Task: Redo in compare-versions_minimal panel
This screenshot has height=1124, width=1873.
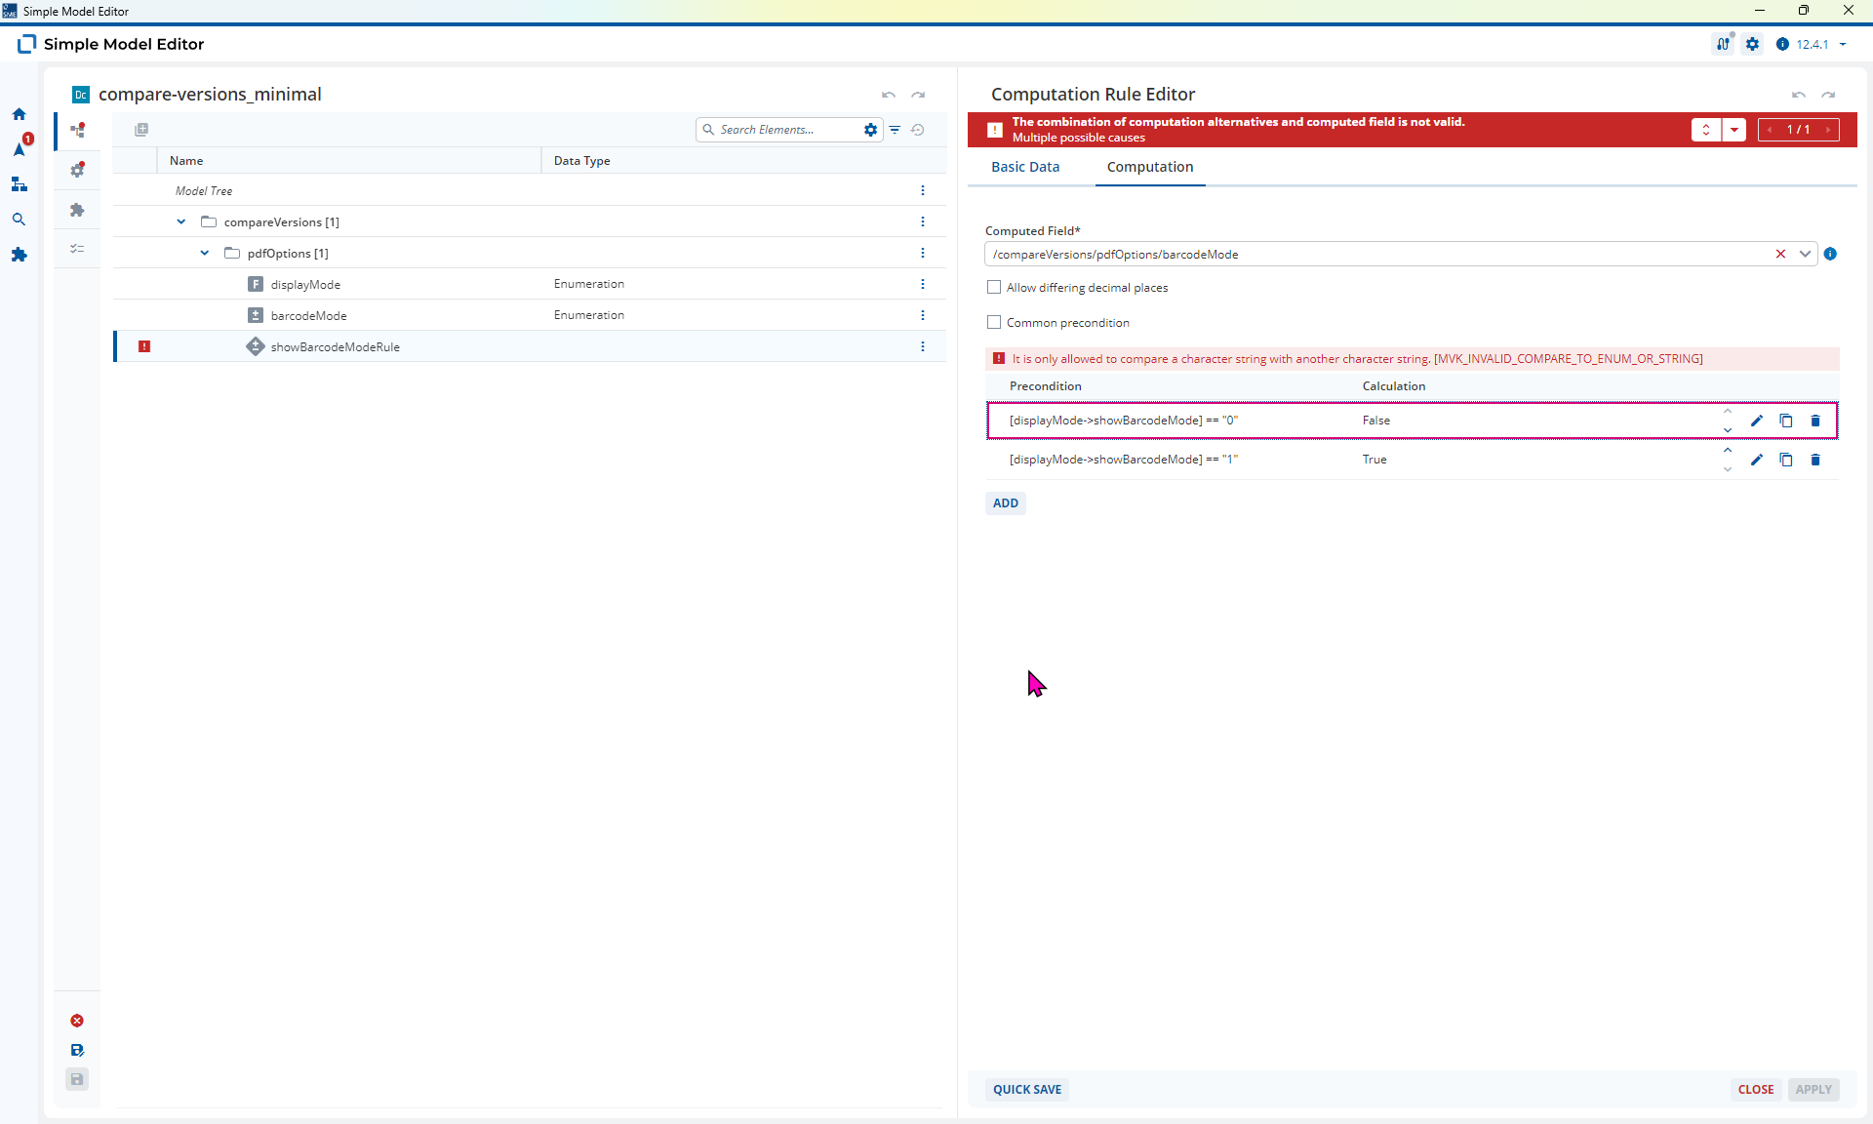Action: [918, 95]
